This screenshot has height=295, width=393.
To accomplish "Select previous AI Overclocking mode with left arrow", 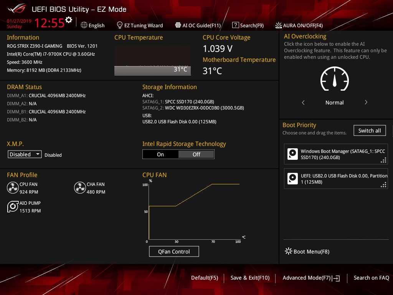I will 303,103.
